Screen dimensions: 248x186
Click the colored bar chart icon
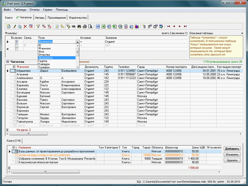[137, 27]
